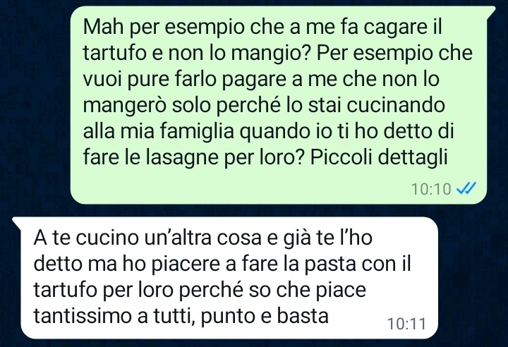Click the words 'punto e basta' in reply
508x347 pixels.
pos(265,316)
